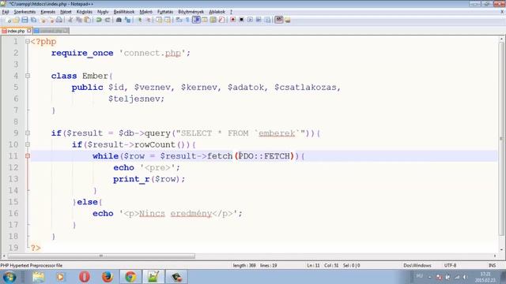Open the Makró menu
Screen dimensions: 506x284
point(145,12)
